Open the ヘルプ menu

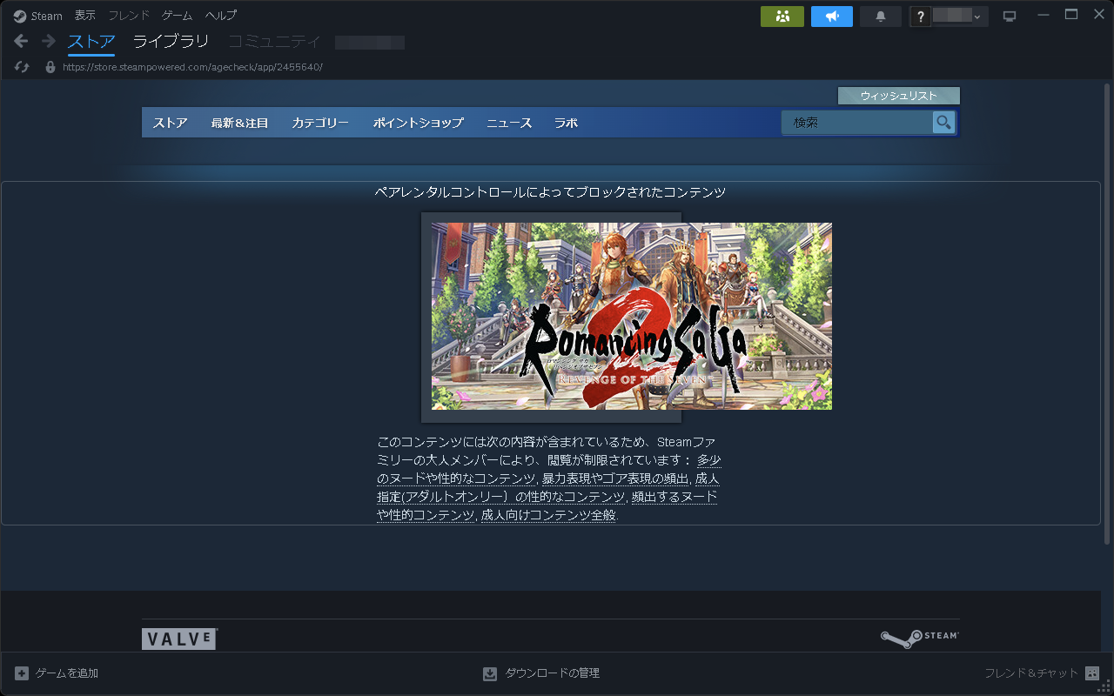220,15
